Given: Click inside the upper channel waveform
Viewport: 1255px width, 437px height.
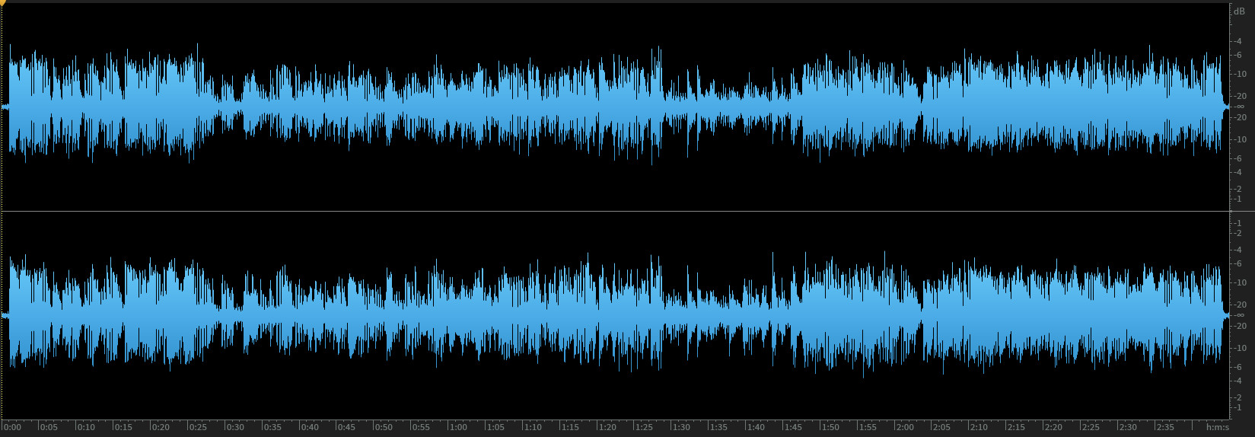Looking at the screenshot, I should pos(615,107).
